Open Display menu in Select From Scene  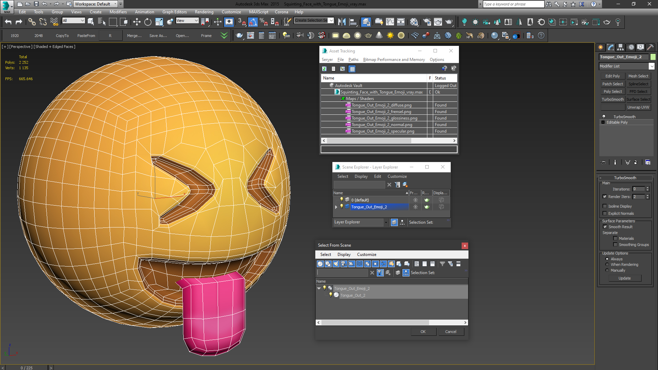[344, 255]
